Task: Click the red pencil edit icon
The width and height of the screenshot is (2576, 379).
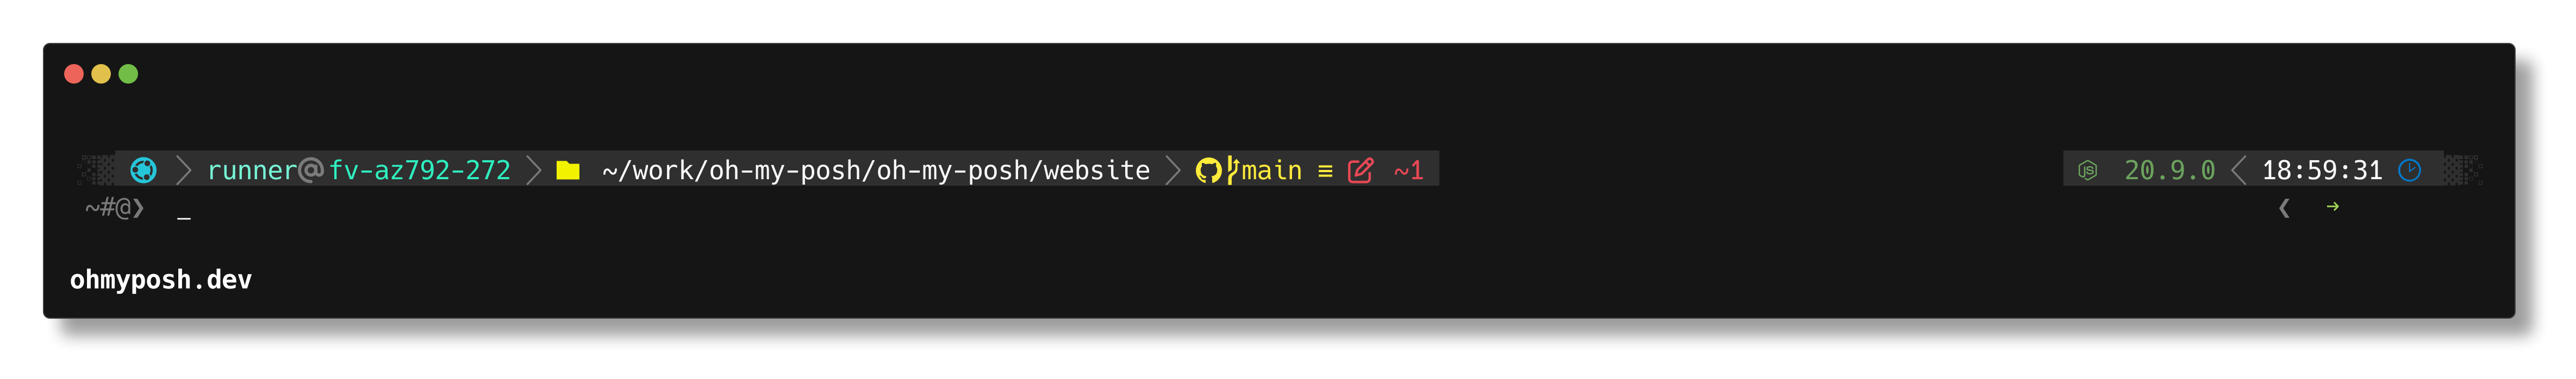Action: 1361,170
